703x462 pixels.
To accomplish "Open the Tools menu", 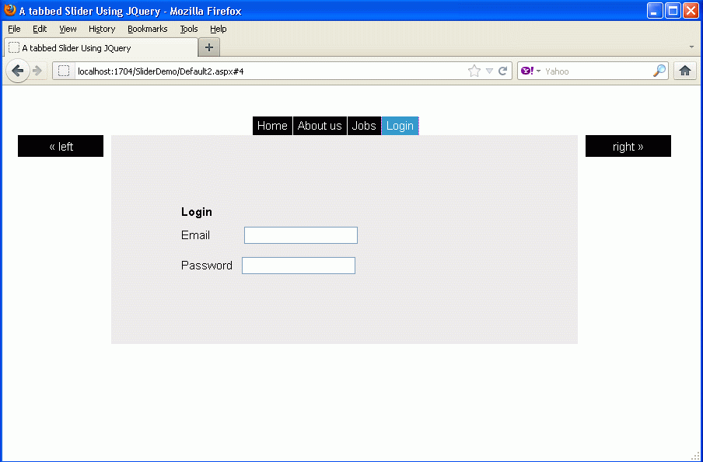I will click(x=189, y=29).
